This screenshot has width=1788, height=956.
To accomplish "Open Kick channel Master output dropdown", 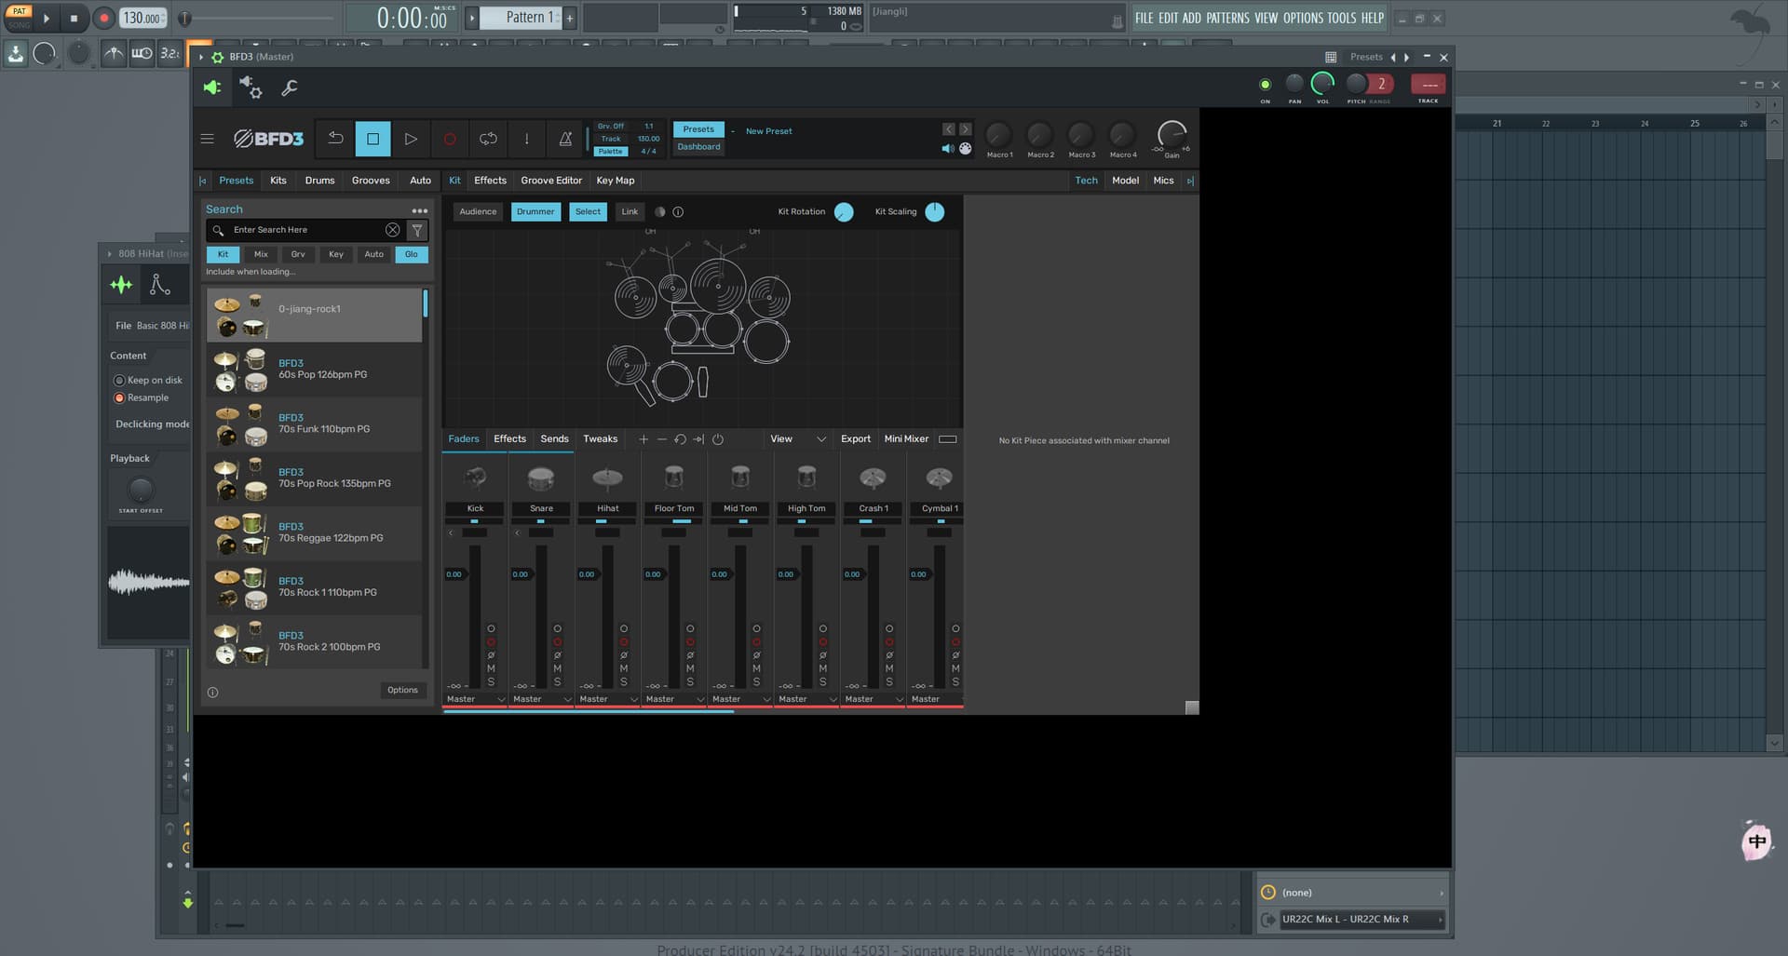I will (475, 699).
